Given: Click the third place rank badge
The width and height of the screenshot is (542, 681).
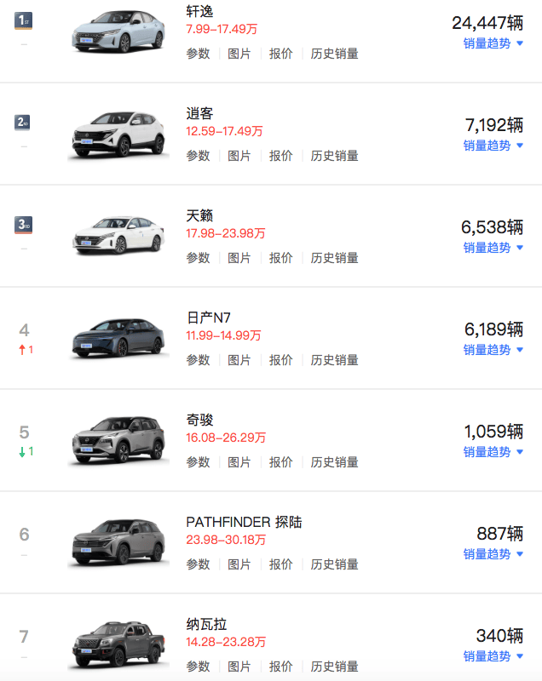Looking at the screenshot, I should [x=24, y=225].
